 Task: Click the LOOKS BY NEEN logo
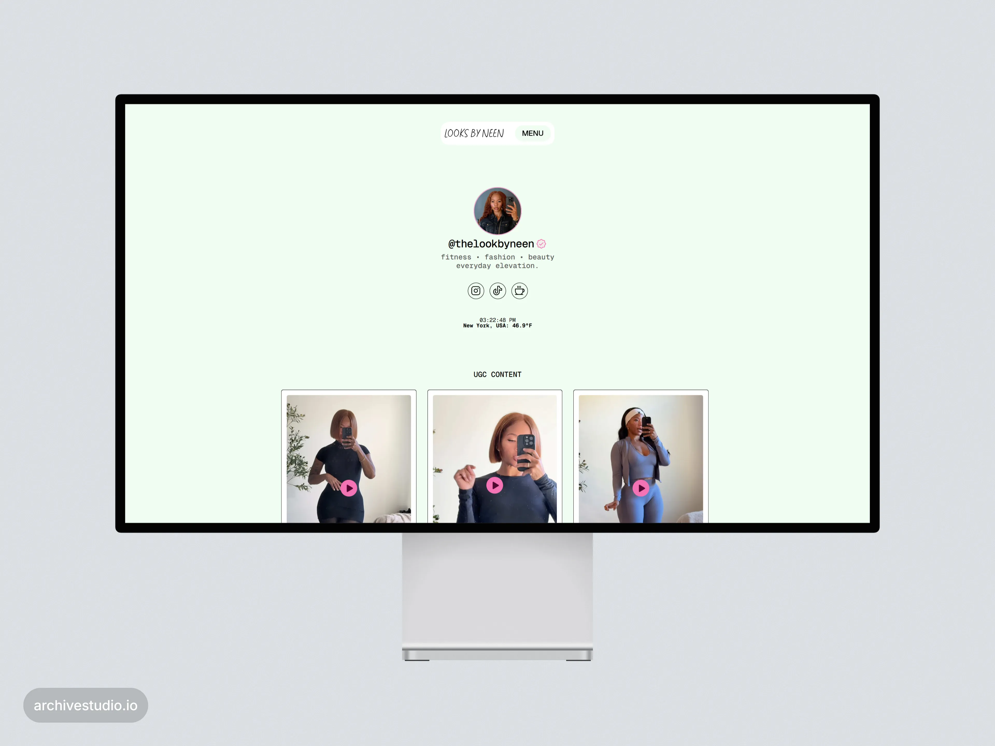point(474,133)
